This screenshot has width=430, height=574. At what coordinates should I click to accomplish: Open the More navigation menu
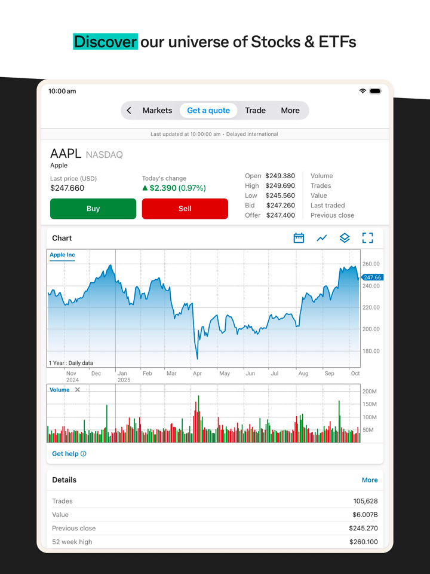pyautogui.click(x=290, y=111)
